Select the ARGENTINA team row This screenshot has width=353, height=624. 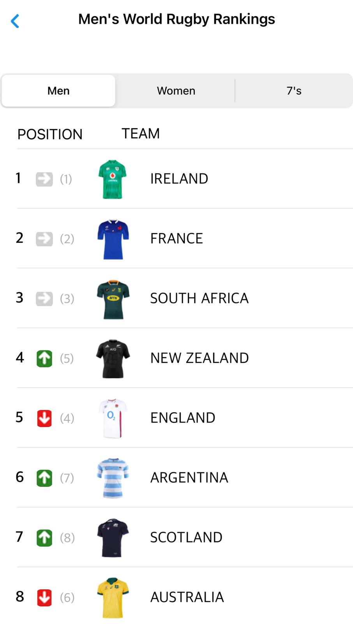coord(189,478)
